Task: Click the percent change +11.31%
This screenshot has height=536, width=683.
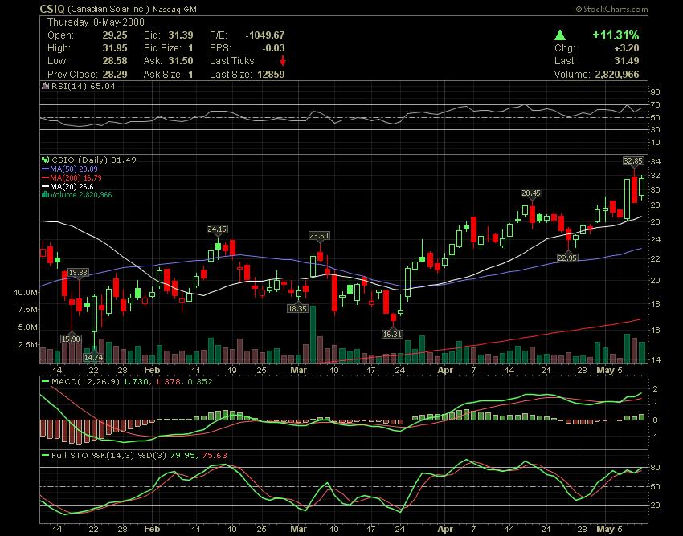Action: pyautogui.click(x=616, y=35)
